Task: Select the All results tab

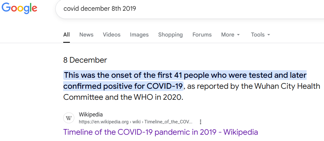Action: [66, 35]
